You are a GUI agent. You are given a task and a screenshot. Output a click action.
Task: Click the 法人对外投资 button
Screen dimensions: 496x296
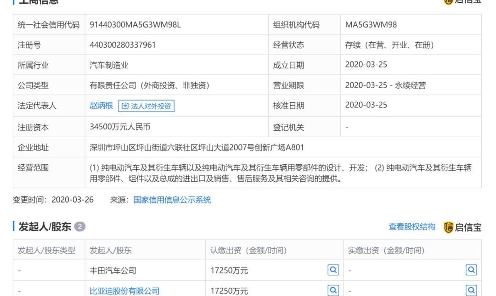pos(146,106)
